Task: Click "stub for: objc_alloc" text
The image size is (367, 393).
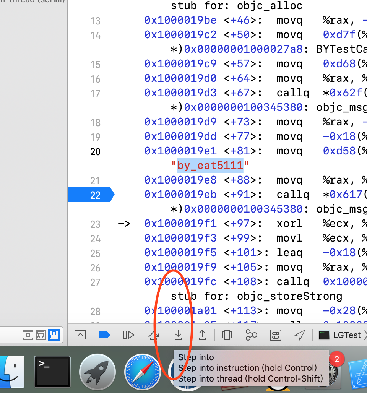Action: point(237,5)
